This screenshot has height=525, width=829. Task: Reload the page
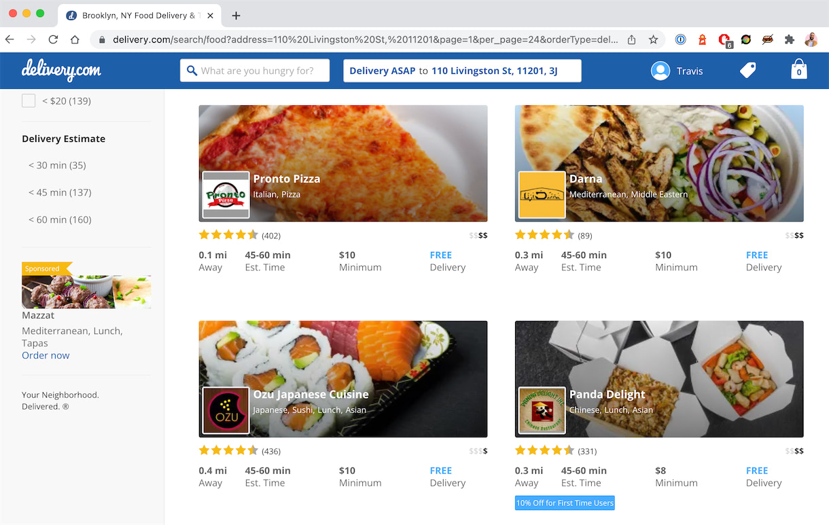pos(53,39)
